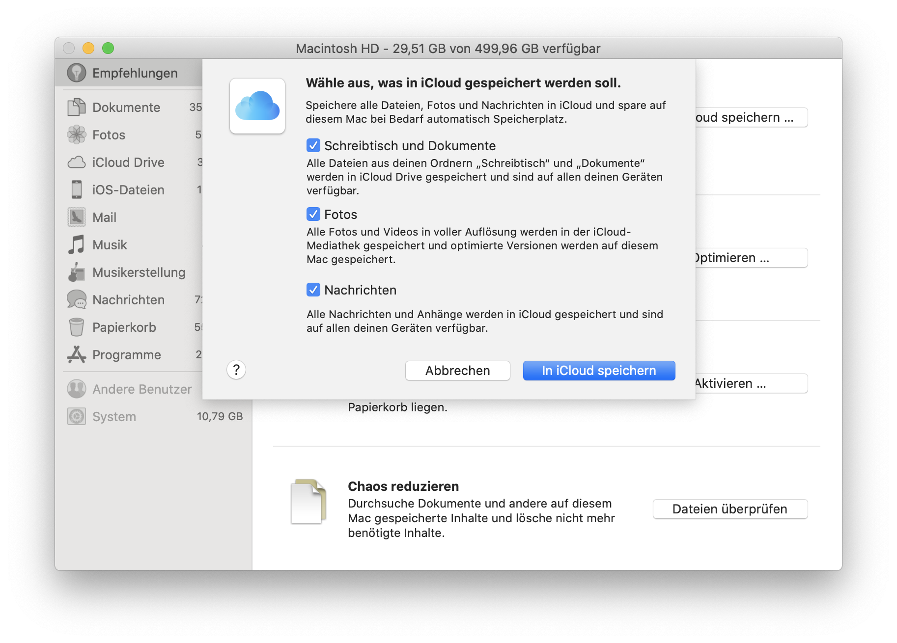Uncheck the Fotos checkbox in dialog
The image size is (897, 643).
pos(313,214)
